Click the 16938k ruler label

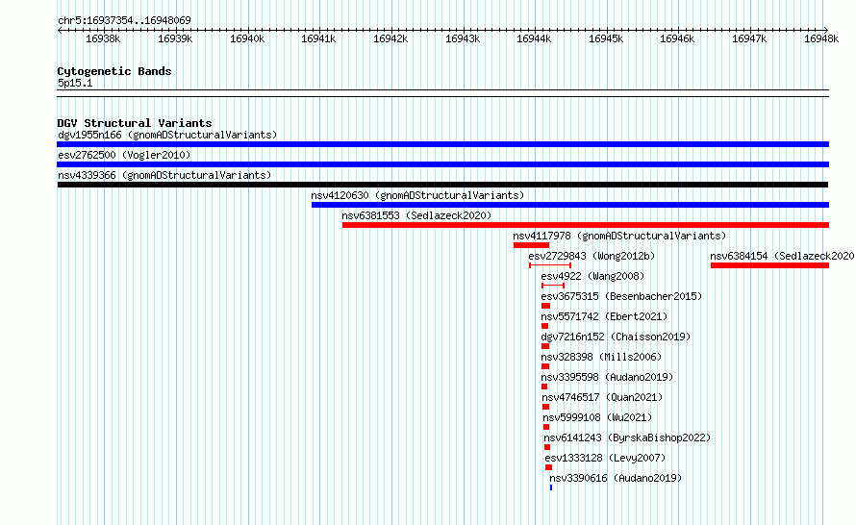[x=103, y=38]
